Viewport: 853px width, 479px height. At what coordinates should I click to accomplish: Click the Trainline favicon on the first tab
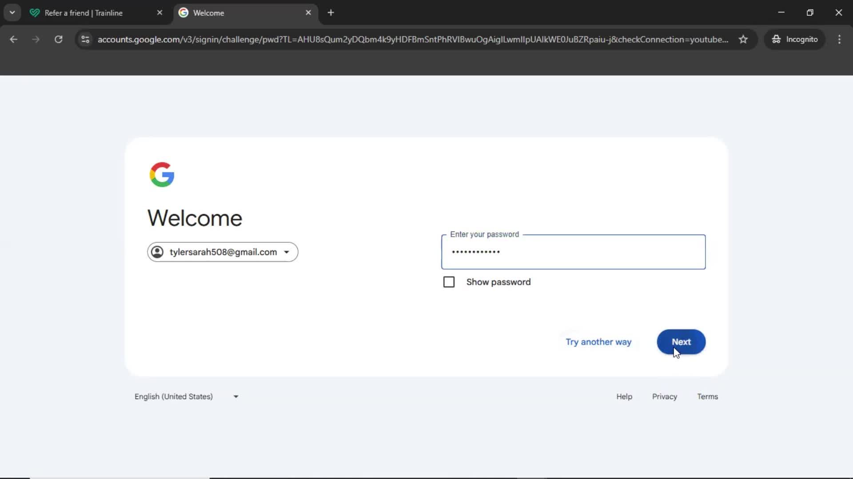pos(35,13)
